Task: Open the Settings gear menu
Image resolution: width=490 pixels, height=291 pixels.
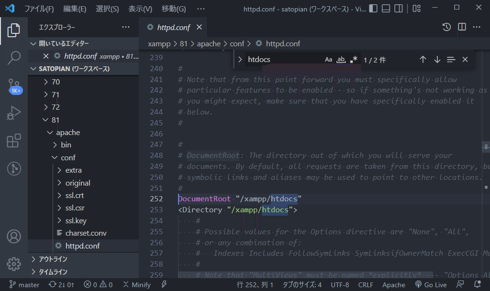Action: pyautogui.click(x=13, y=264)
